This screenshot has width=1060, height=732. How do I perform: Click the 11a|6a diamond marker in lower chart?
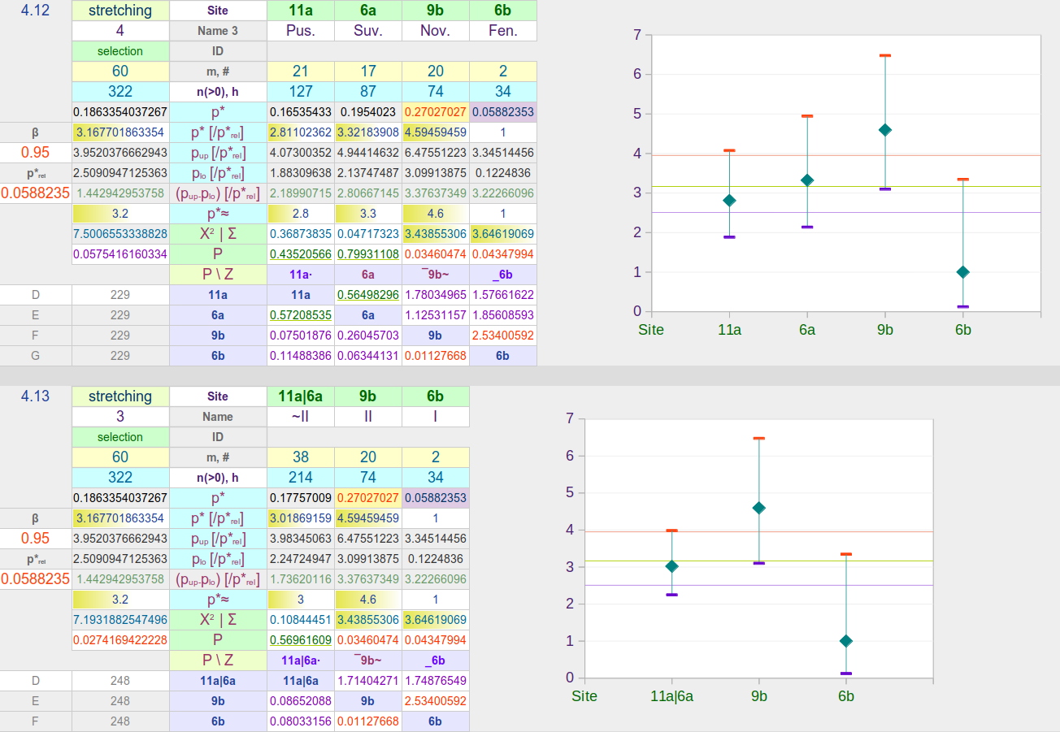tap(672, 566)
